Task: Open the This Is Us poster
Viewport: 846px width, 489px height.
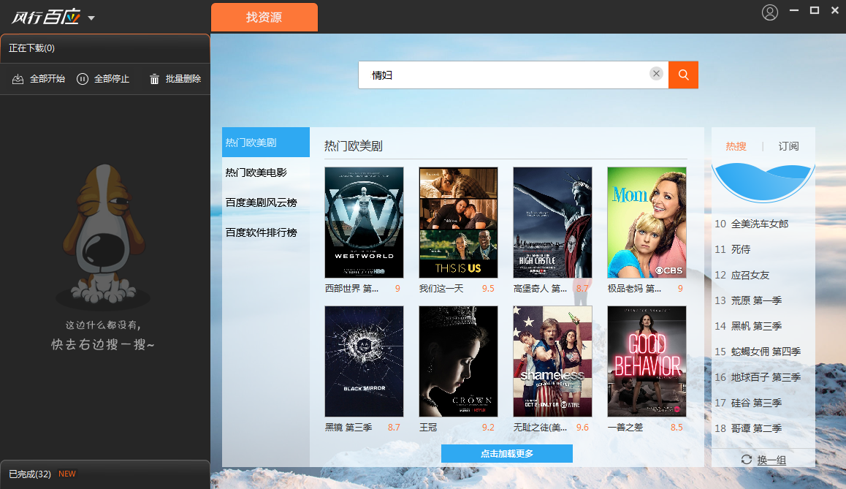Action: click(459, 222)
